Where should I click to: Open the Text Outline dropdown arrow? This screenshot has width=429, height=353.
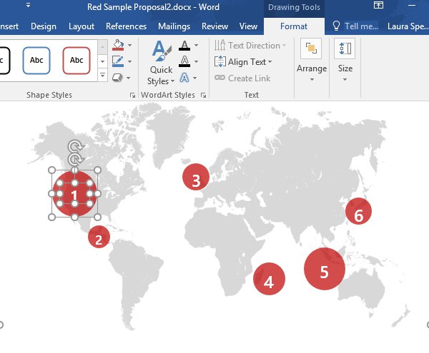pos(196,61)
